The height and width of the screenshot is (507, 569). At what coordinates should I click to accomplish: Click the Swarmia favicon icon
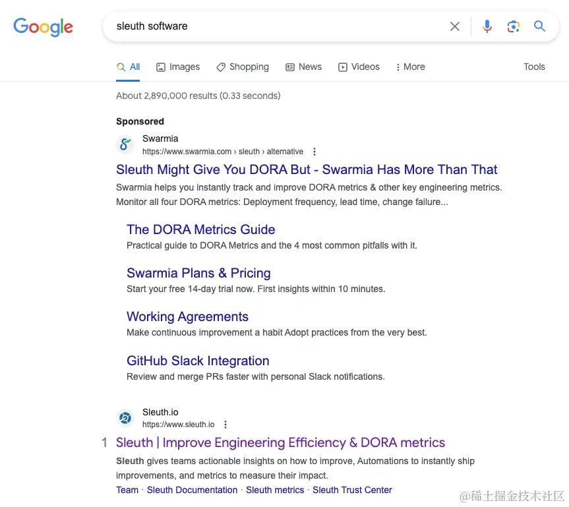click(125, 144)
